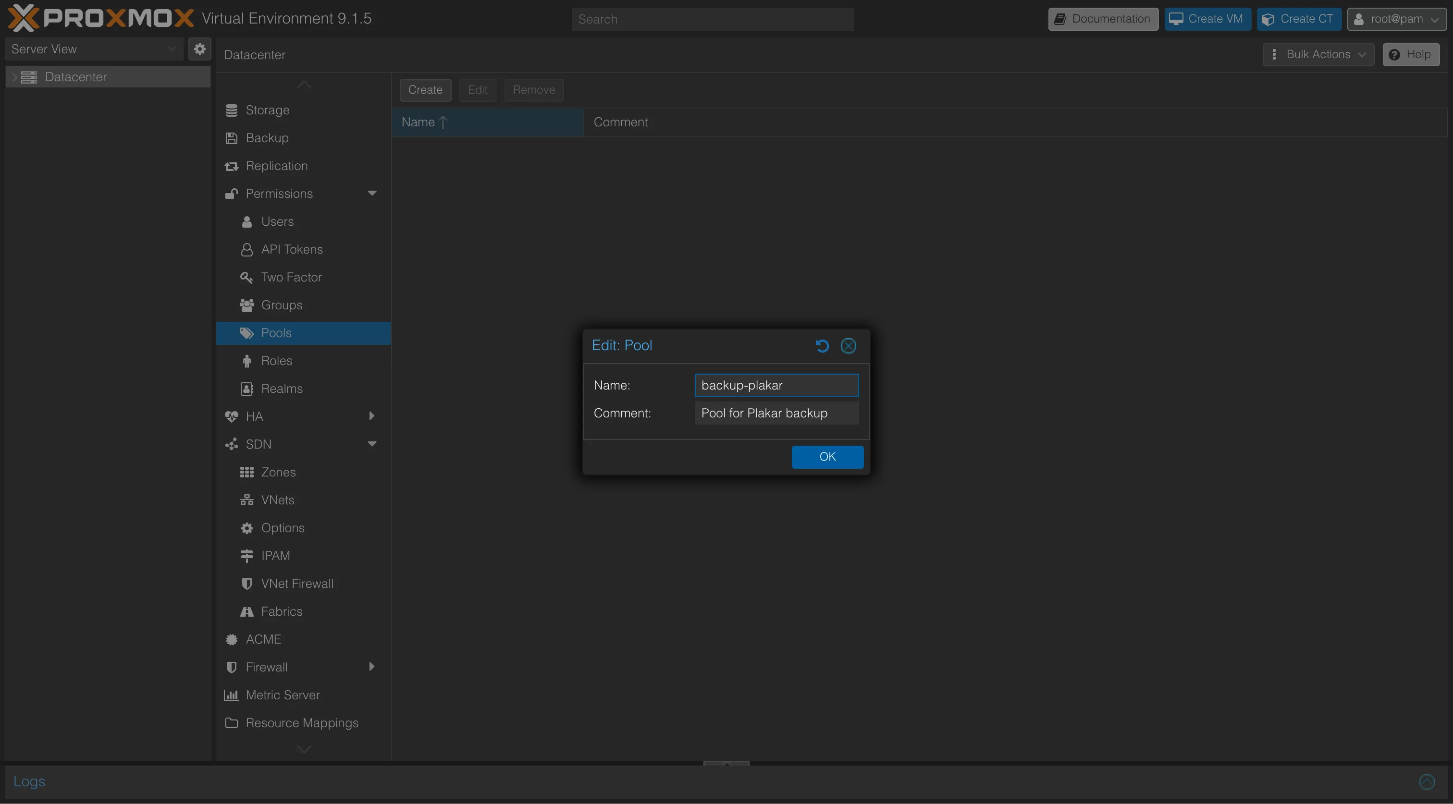Expand the Datacenter tree node
Screen dimensions: 1453x804
coord(15,77)
